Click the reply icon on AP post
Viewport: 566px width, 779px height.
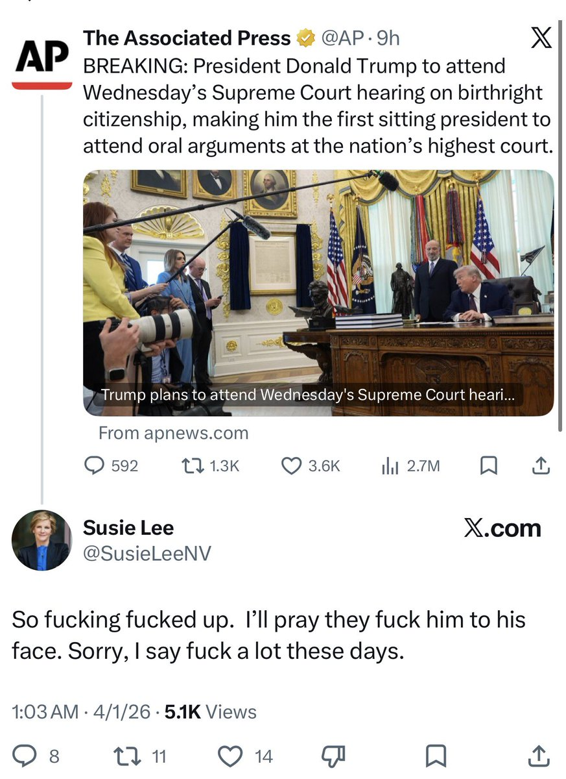pos(95,465)
